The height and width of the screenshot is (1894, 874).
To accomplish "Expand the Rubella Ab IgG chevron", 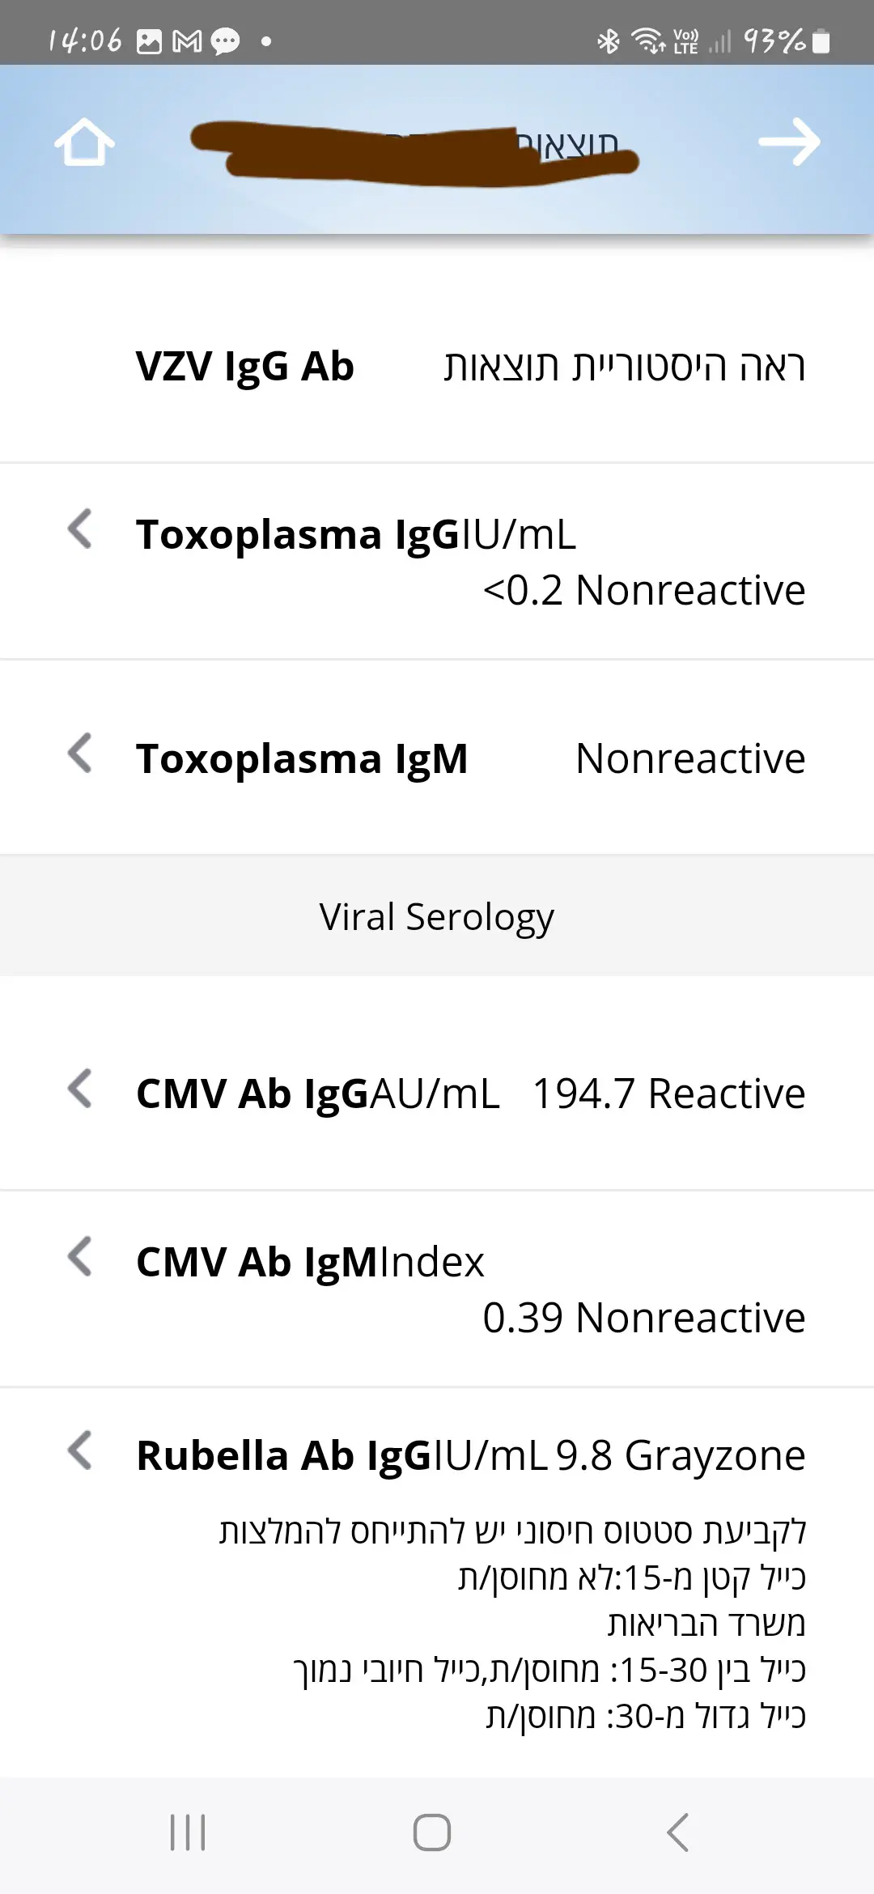I will 79,1450.
